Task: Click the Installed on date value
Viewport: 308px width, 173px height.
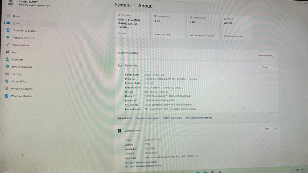Action: (150, 148)
